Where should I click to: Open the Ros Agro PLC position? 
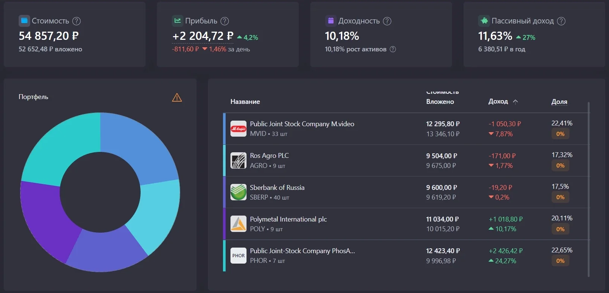pyautogui.click(x=269, y=156)
